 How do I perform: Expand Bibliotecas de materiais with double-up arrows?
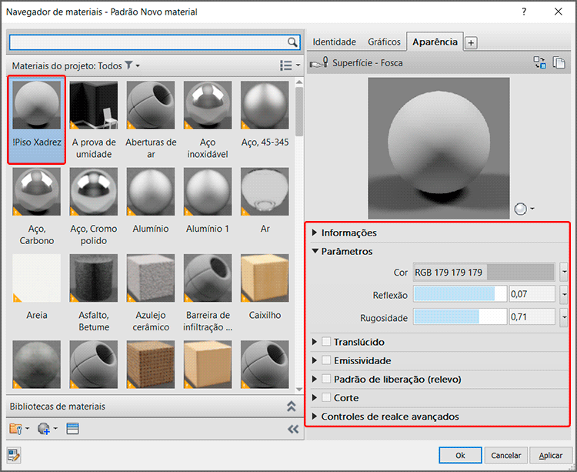click(292, 406)
